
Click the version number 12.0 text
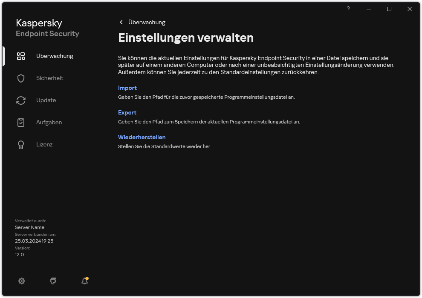tap(19, 255)
